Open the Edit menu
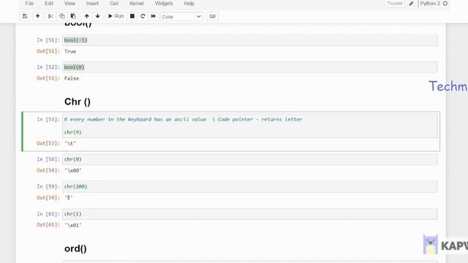The width and height of the screenshot is (468, 263). [49, 4]
